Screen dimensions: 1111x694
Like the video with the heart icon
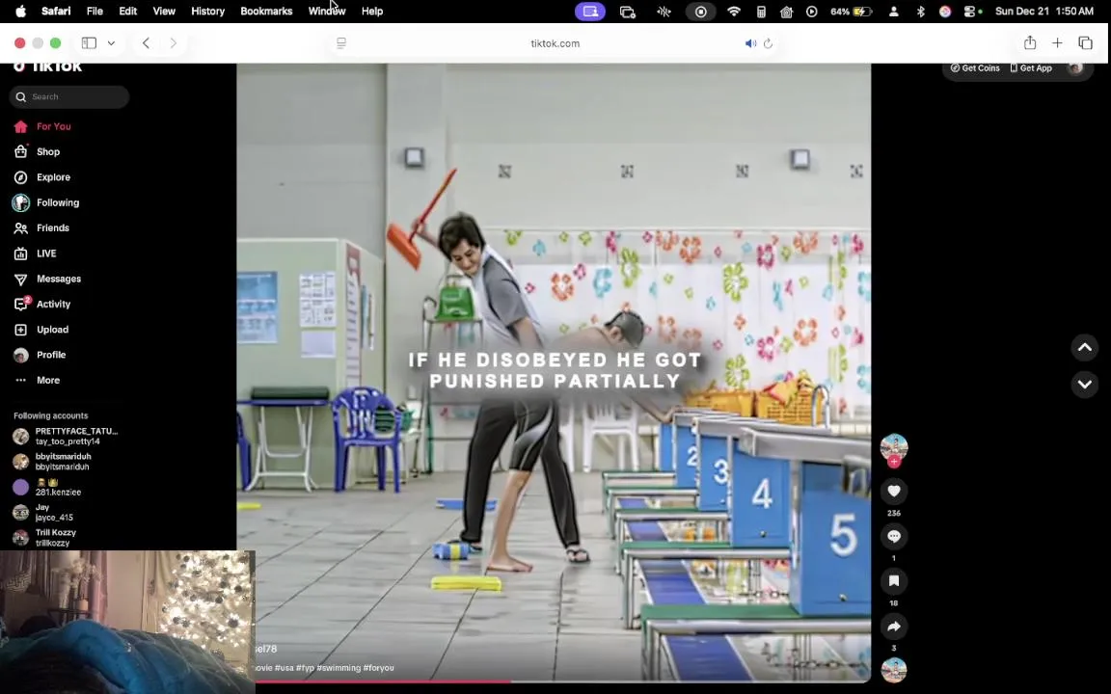[893, 491]
